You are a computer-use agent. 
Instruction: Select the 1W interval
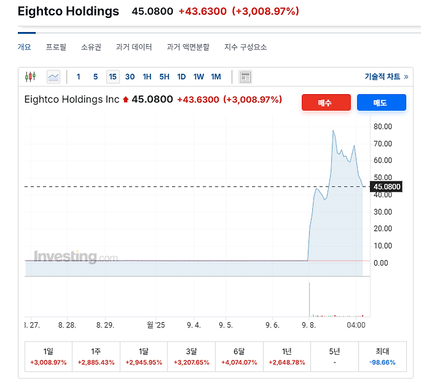(x=199, y=77)
